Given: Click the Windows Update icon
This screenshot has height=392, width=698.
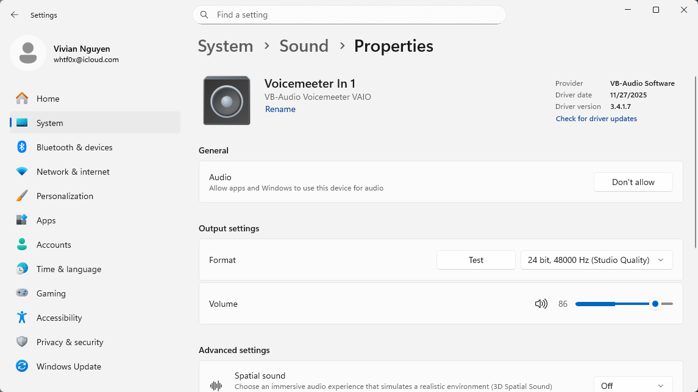Looking at the screenshot, I should pyautogui.click(x=22, y=366).
